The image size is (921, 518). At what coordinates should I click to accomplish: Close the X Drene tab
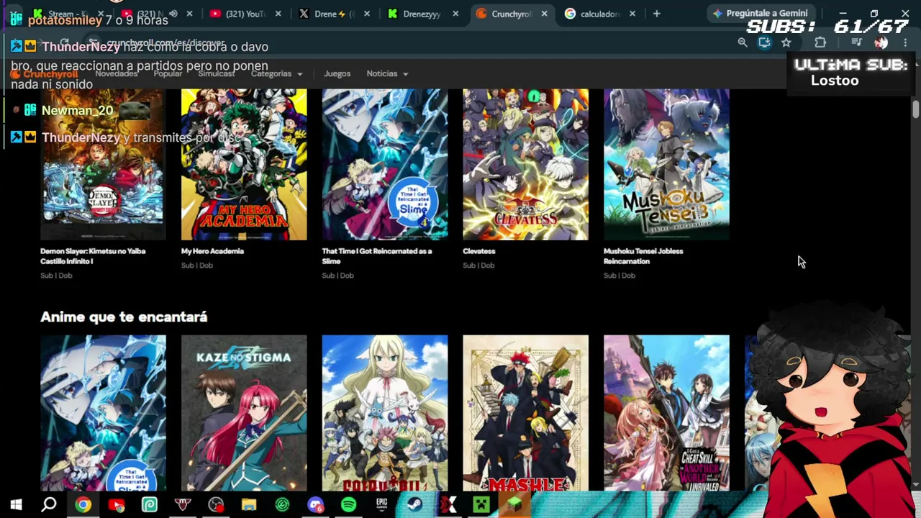pos(367,14)
